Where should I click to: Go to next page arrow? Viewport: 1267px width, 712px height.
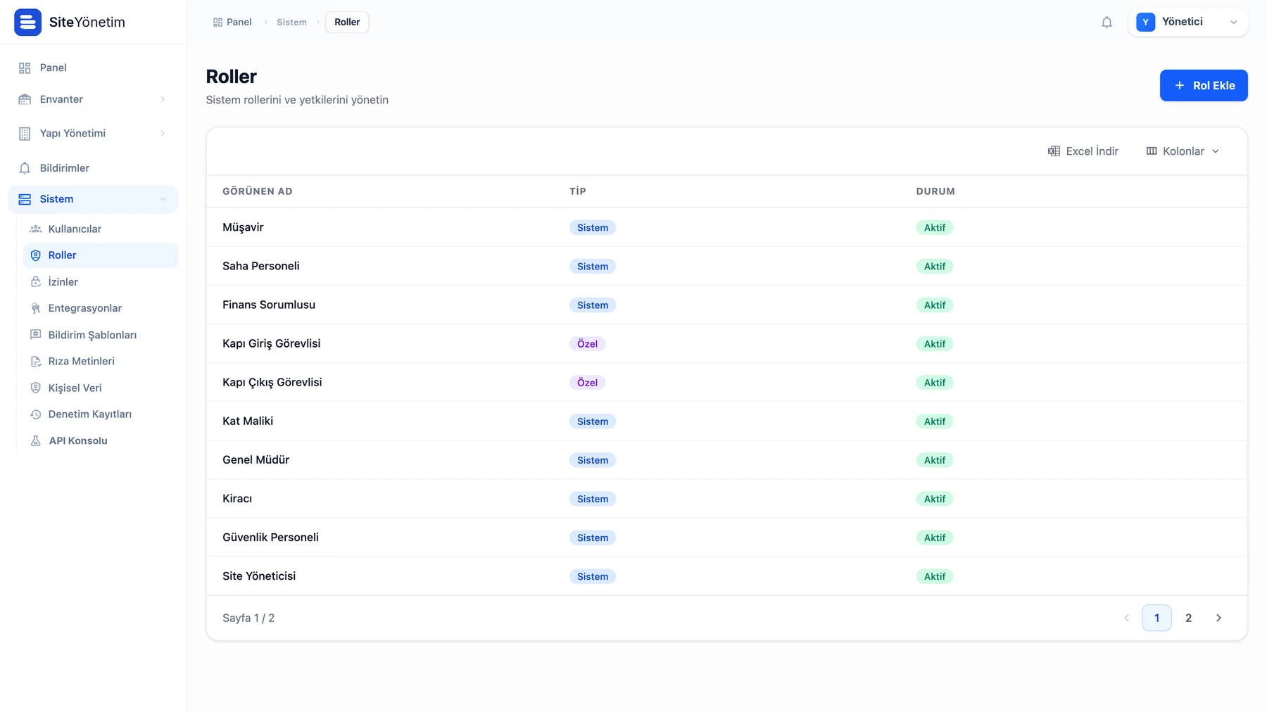click(1218, 618)
